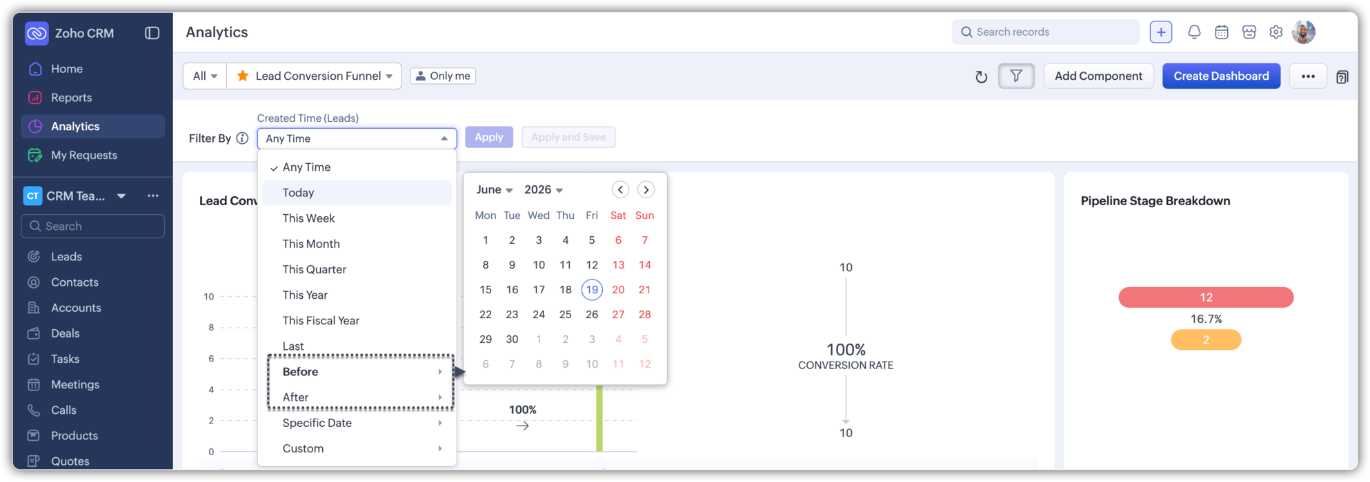Toggle the filter funnel icon
The image size is (1370, 482).
pyautogui.click(x=1016, y=76)
